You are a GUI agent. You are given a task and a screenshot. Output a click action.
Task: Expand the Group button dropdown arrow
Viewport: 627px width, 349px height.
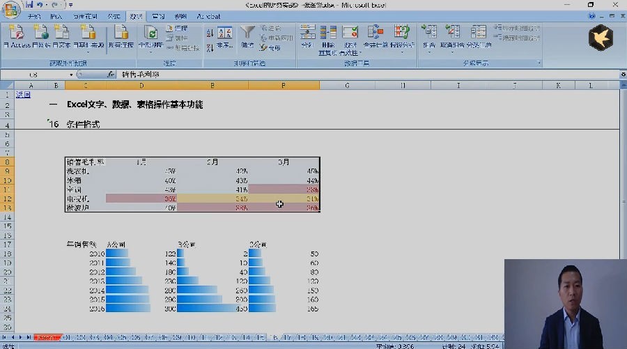(428, 52)
